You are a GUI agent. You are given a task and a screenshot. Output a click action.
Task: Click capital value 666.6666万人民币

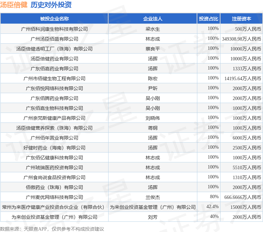point(243,197)
